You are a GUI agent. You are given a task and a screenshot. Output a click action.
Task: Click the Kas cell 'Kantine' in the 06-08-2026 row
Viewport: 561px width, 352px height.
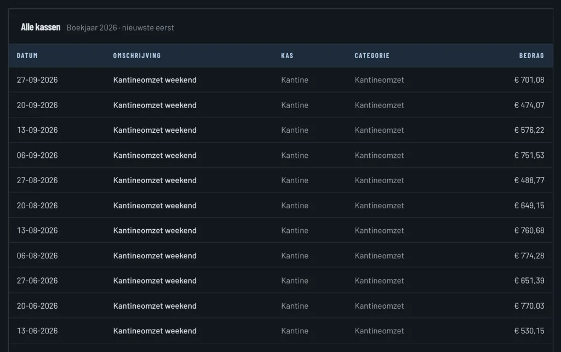pyautogui.click(x=294, y=256)
